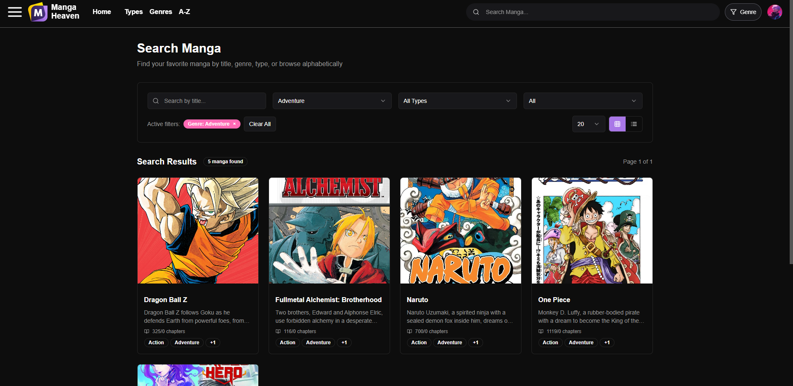The image size is (793, 386).
Task: Click the Clear All button
Action: pyautogui.click(x=260, y=124)
